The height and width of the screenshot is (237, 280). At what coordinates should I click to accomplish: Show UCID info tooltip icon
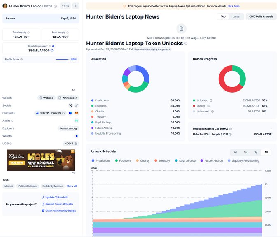[x=11, y=144]
